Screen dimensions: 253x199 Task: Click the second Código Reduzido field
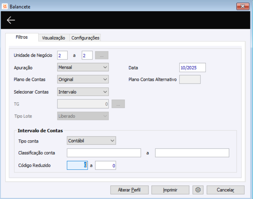coord(105,166)
